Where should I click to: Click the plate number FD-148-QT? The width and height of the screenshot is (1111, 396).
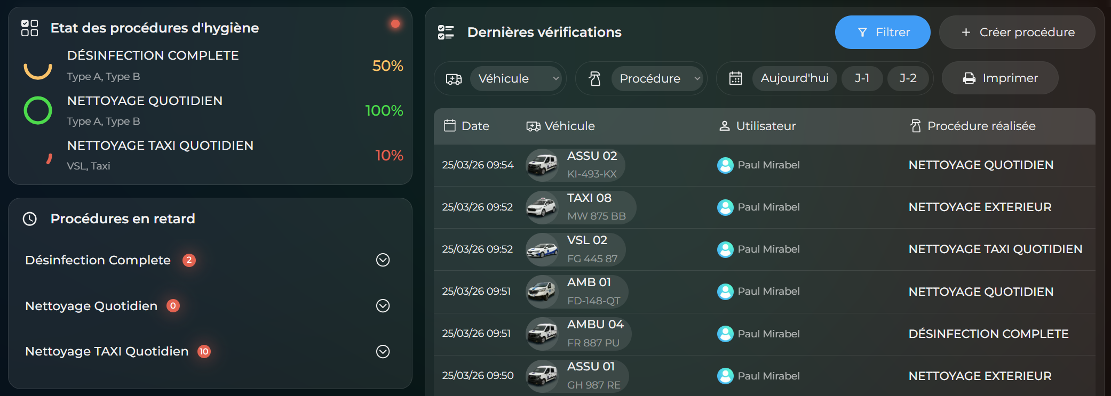coord(594,301)
